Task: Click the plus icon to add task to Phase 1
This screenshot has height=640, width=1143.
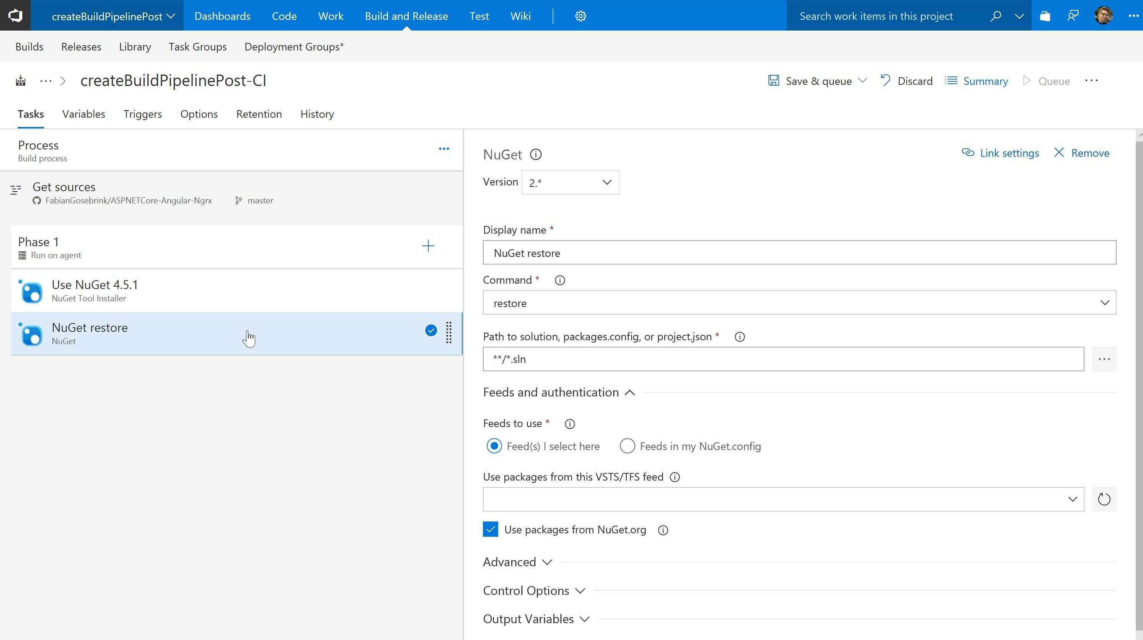Action: click(x=428, y=246)
